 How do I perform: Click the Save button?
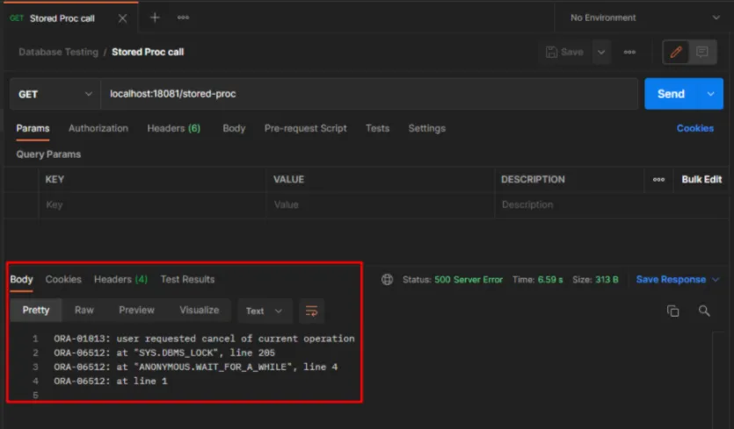point(564,52)
